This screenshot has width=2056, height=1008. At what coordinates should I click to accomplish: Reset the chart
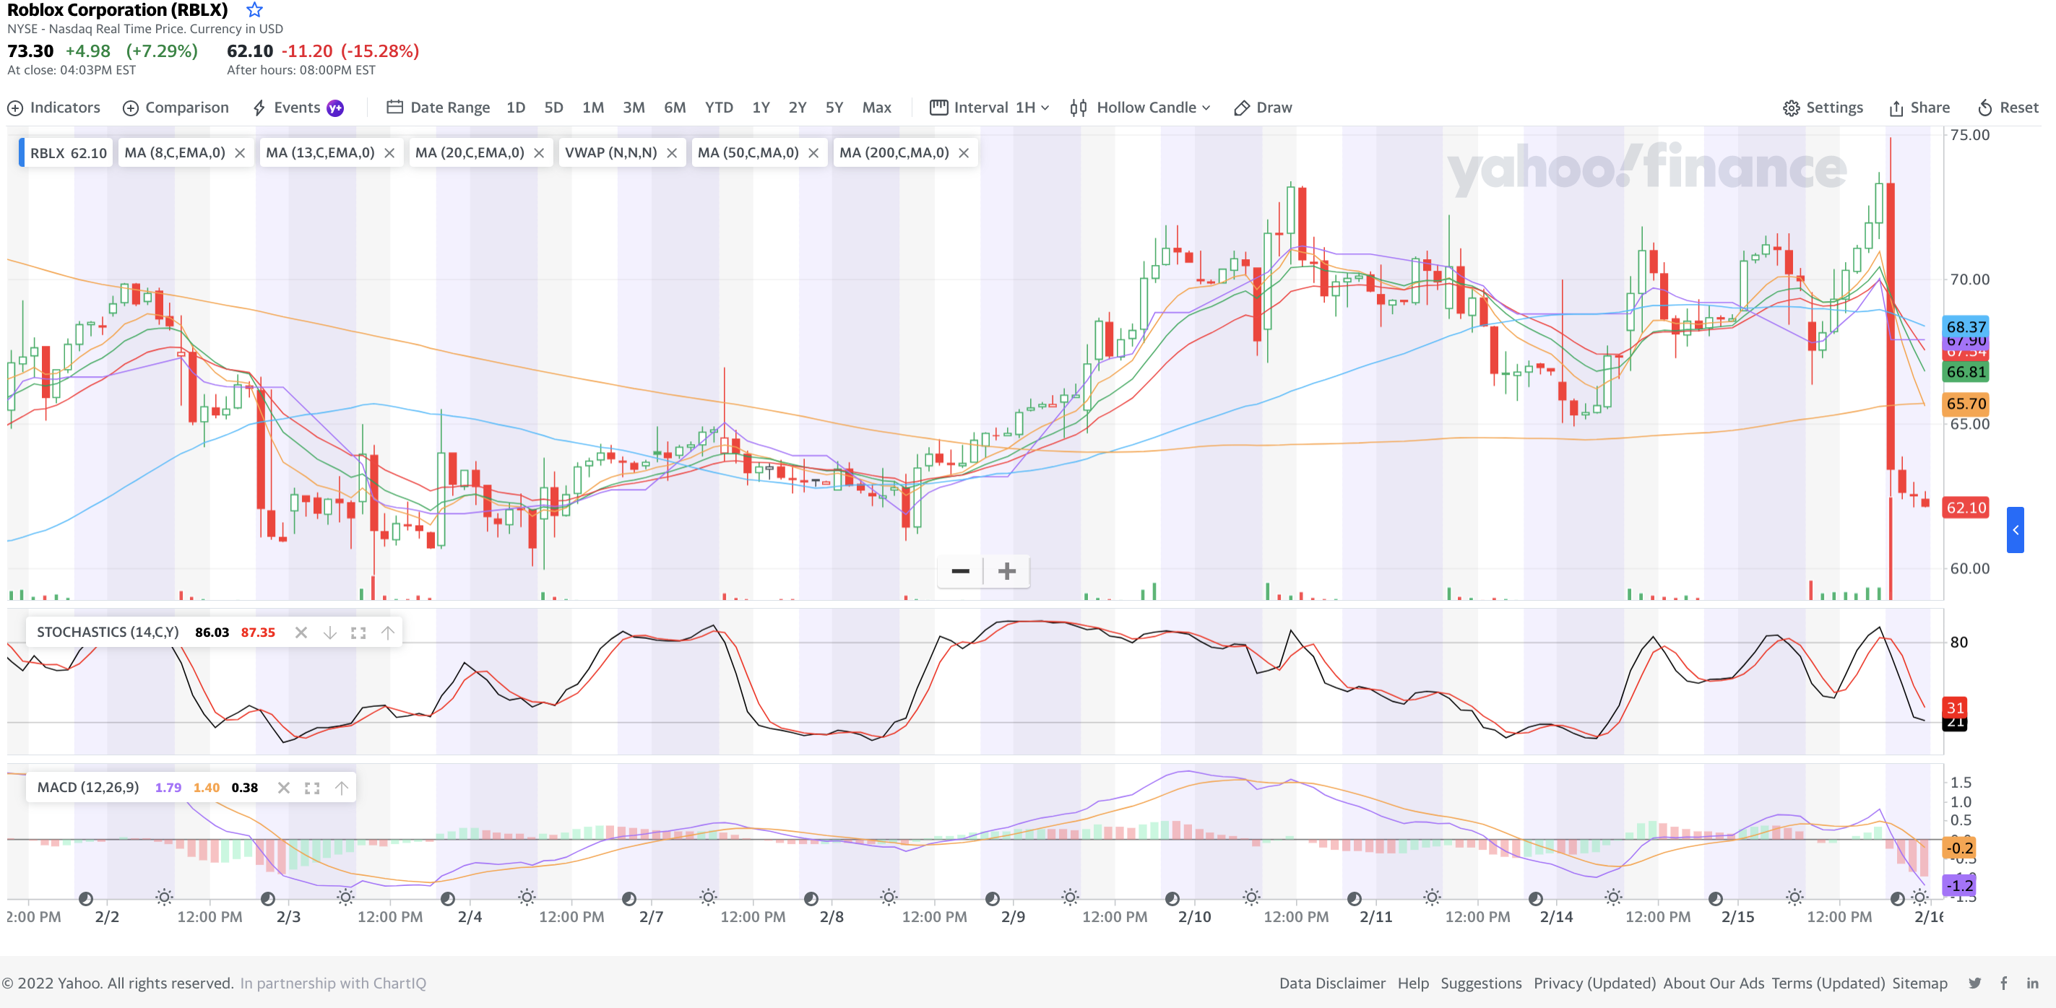pyautogui.click(x=2008, y=108)
